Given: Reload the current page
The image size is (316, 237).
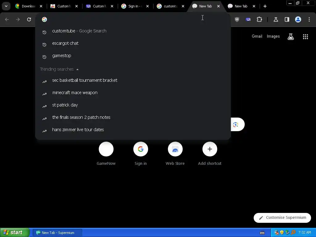Looking at the screenshot, I should click(29, 19).
